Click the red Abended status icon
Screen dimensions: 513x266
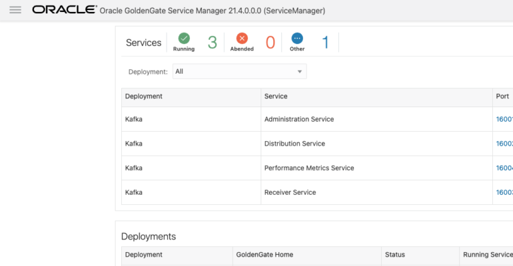point(242,38)
